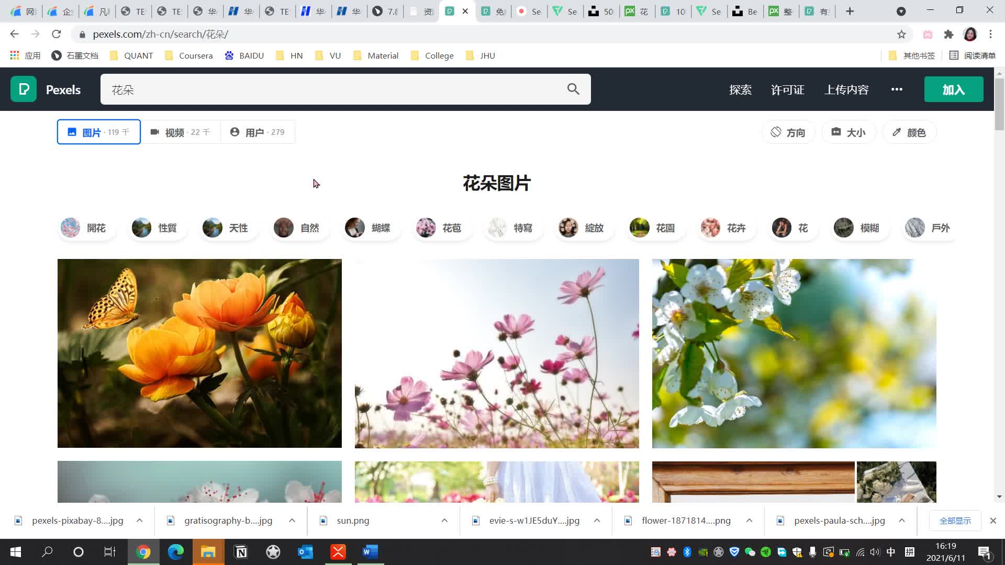Screen dimensions: 1005x565
Task: Select the 模糊 tag chip
Action: tap(859, 228)
